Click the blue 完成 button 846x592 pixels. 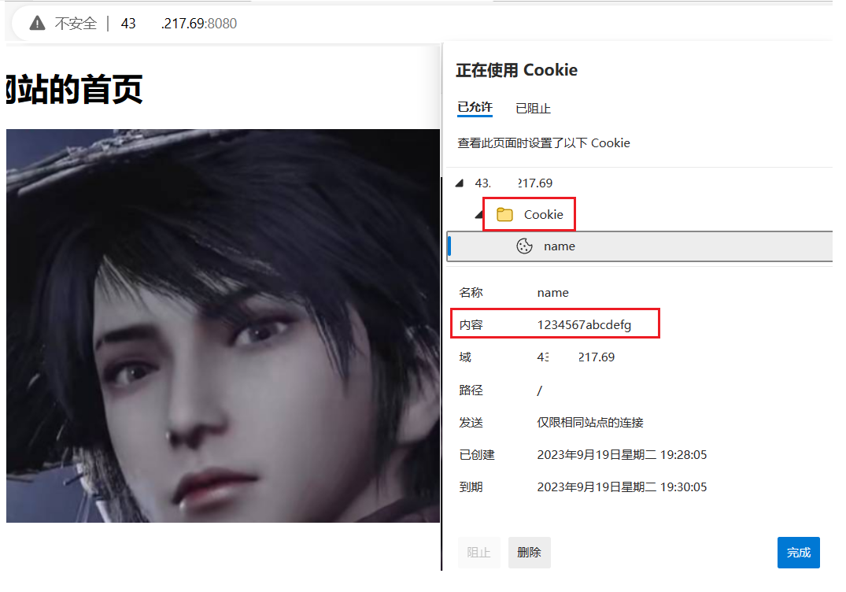799,552
